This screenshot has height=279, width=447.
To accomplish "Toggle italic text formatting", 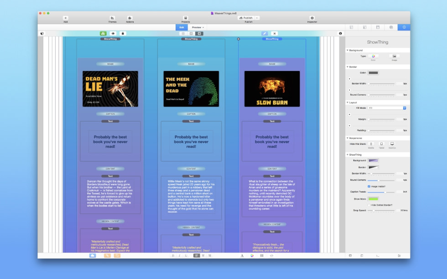I will [179, 256].
